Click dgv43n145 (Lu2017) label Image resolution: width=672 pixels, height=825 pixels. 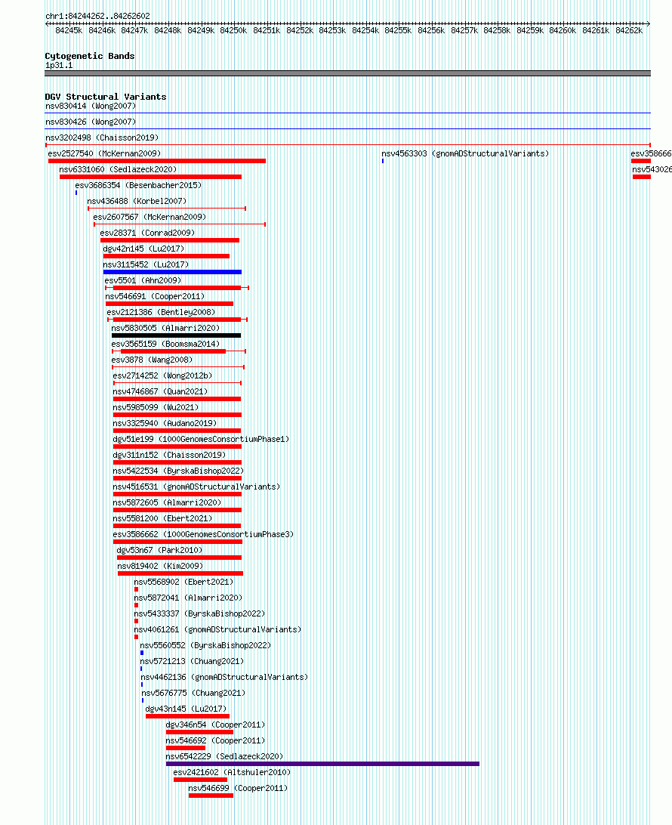tap(186, 709)
